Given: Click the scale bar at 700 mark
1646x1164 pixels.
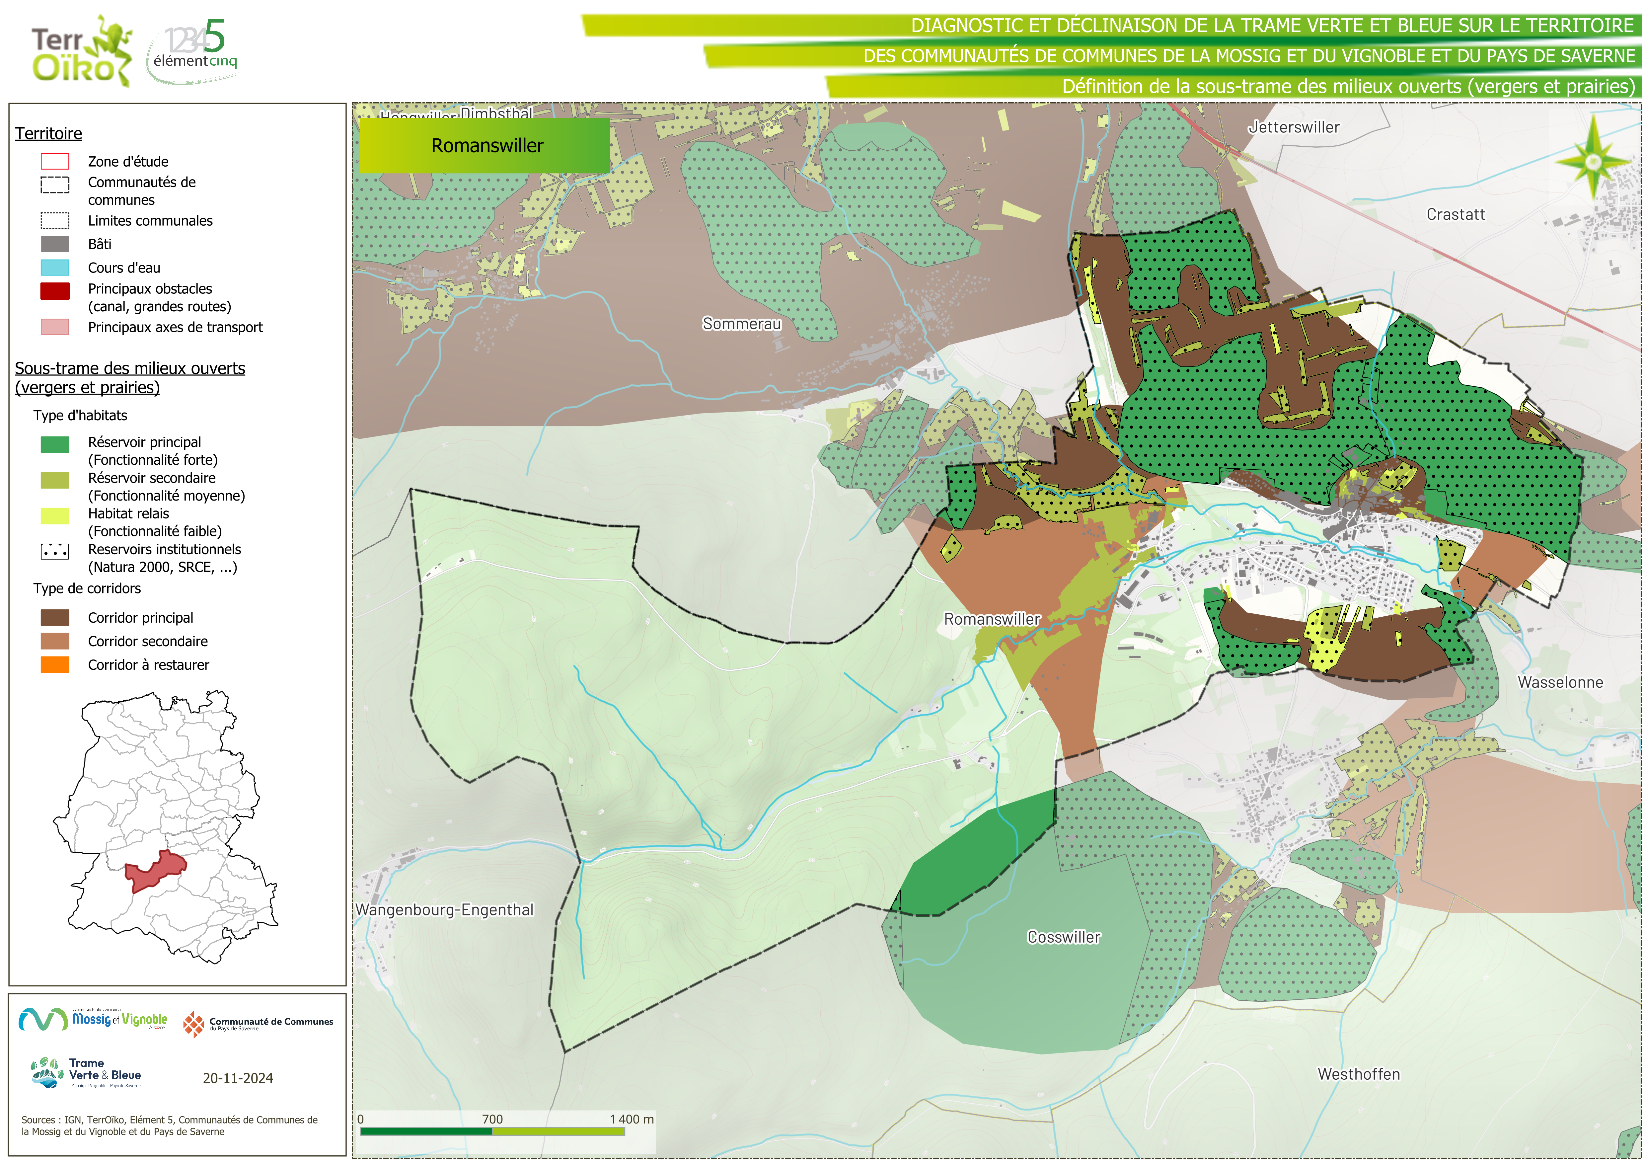Looking at the screenshot, I should 492,1131.
